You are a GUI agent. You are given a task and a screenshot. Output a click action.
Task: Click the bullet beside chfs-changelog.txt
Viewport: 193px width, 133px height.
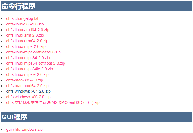point(2,19)
